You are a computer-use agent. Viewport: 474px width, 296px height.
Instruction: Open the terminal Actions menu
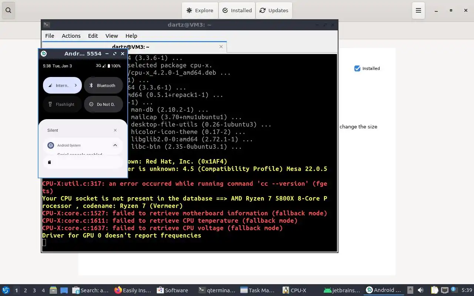click(71, 36)
